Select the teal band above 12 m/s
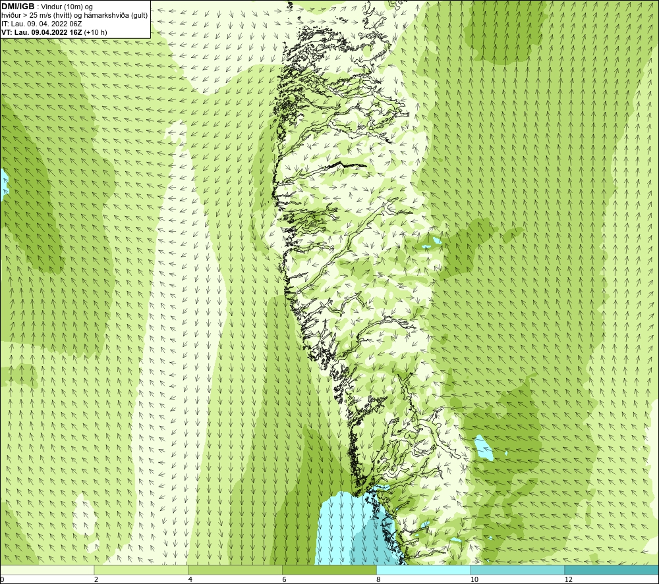Image resolution: width=659 pixels, height=584 pixels. click(x=612, y=570)
